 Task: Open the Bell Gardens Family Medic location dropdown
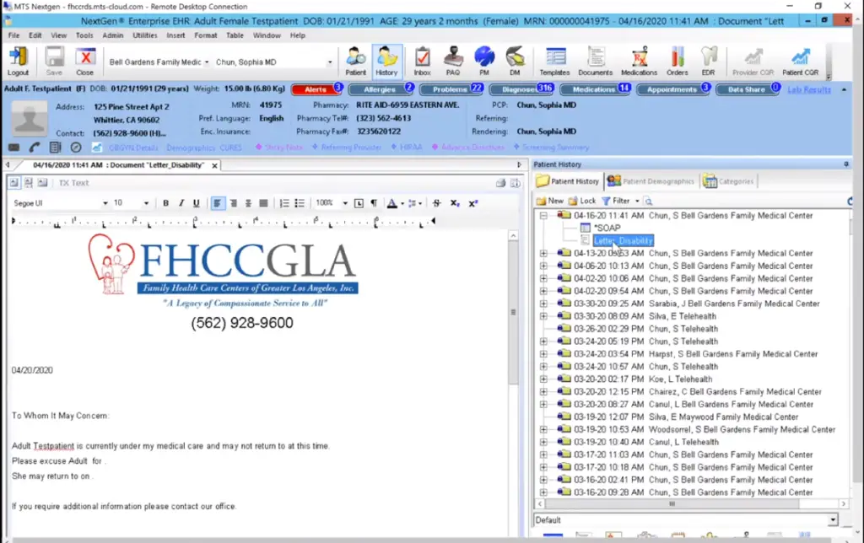point(207,62)
